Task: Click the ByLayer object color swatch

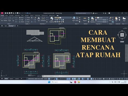Action: (x=98, y=18)
